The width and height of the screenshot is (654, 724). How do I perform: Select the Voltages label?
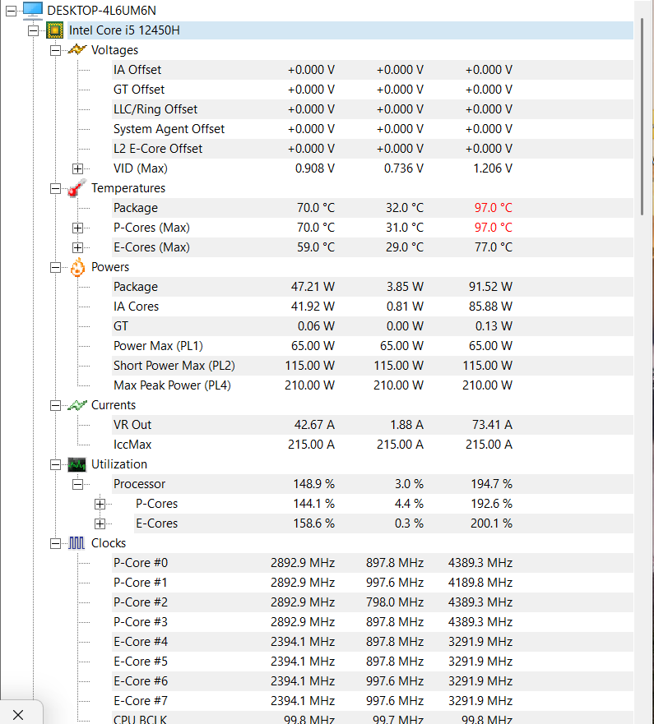(114, 50)
